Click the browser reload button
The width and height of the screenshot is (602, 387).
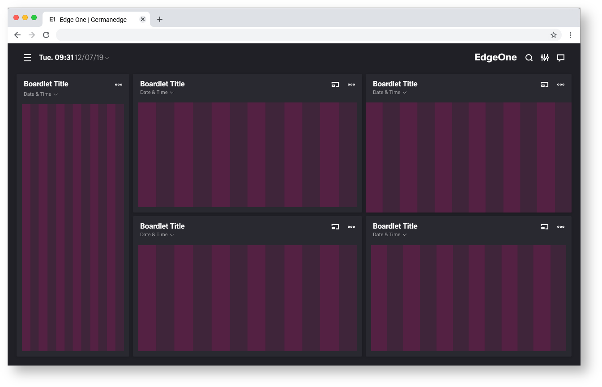click(46, 35)
